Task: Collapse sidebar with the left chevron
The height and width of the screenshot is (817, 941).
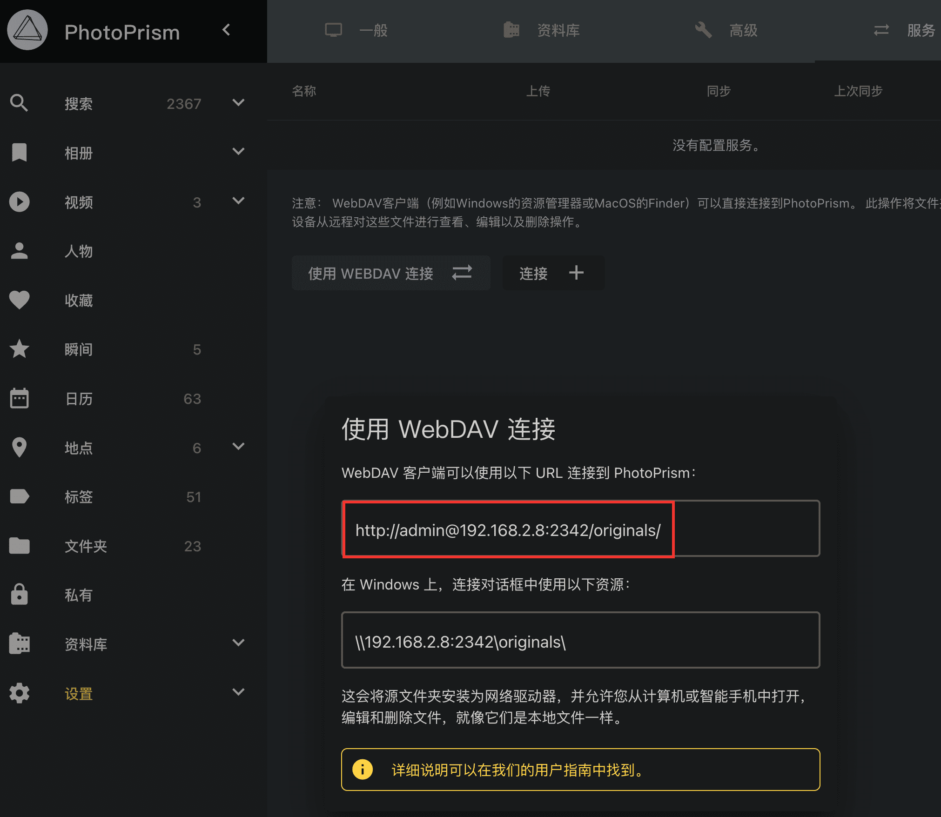Action: 227,30
